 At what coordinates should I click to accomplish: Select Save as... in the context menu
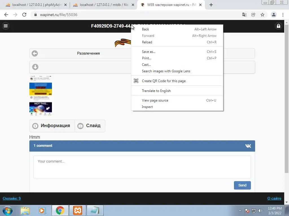(x=177, y=52)
